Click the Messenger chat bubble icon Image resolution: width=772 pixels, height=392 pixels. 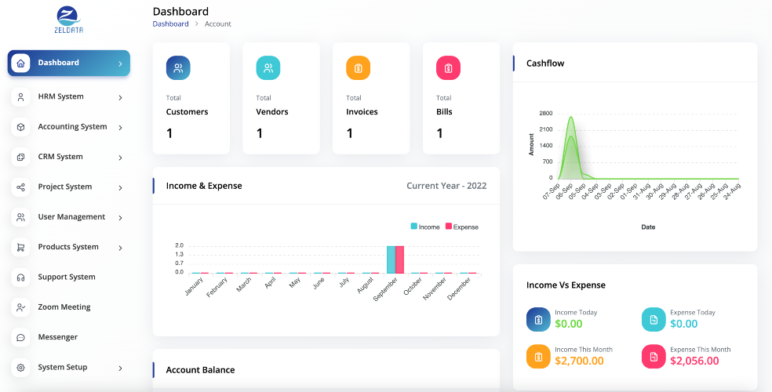click(x=20, y=337)
